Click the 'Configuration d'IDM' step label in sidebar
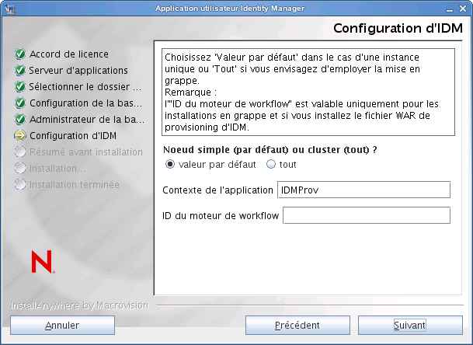 [x=73, y=135]
